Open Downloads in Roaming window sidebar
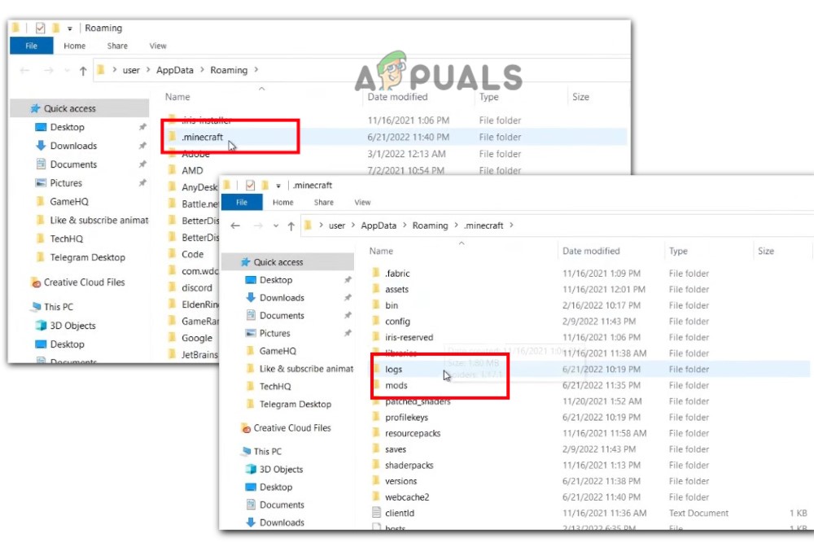 coord(73,146)
